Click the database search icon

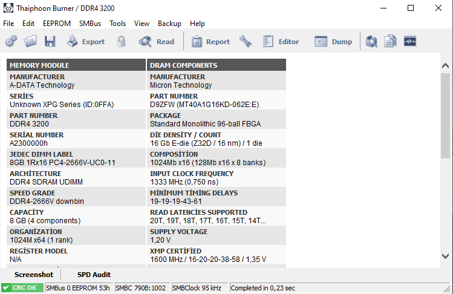[371, 42]
